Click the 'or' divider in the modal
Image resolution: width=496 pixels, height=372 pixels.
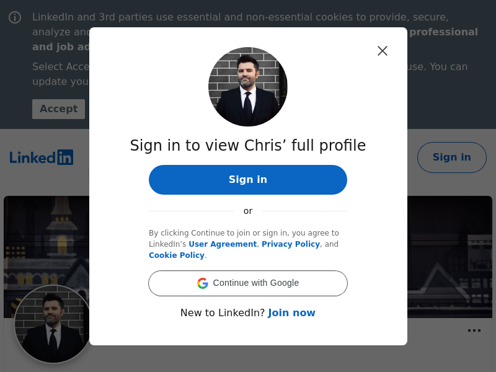coord(248,211)
